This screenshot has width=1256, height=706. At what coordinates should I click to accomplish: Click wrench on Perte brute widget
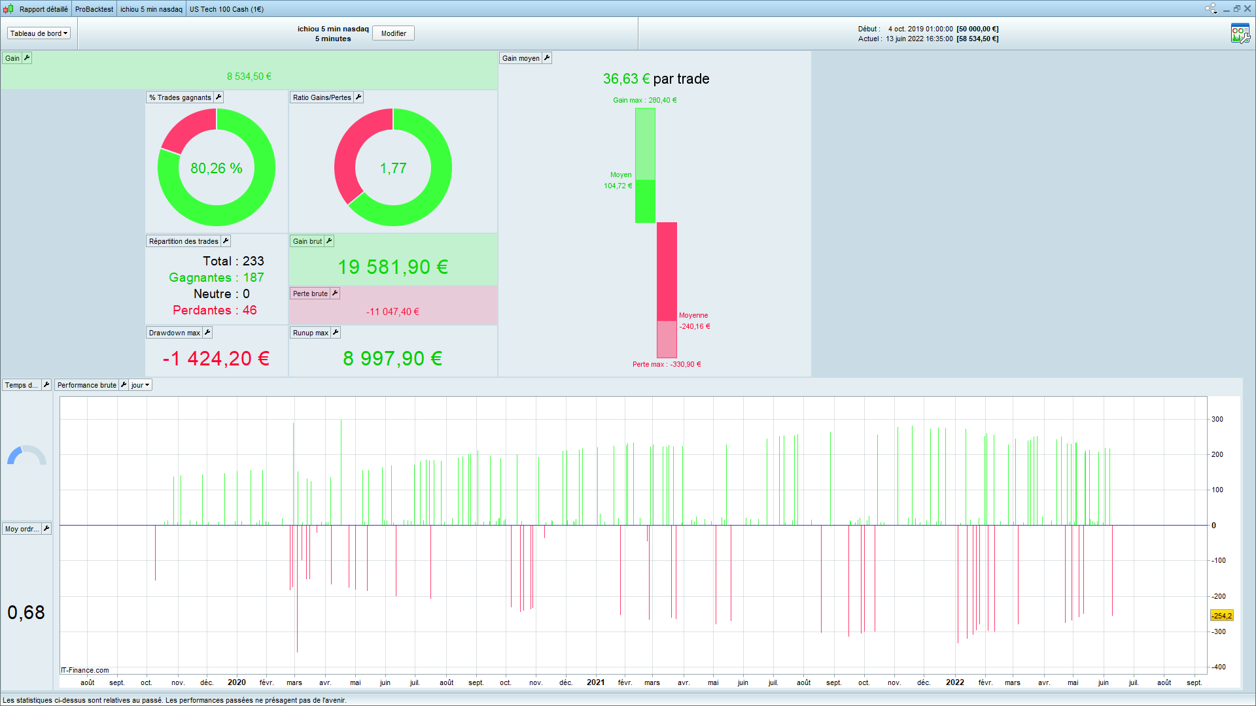[x=335, y=294]
